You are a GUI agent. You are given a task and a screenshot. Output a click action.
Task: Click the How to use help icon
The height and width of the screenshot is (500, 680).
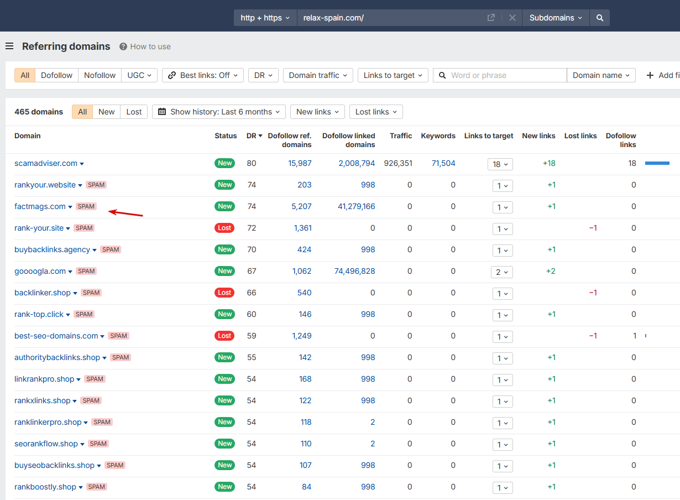click(123, 46)
